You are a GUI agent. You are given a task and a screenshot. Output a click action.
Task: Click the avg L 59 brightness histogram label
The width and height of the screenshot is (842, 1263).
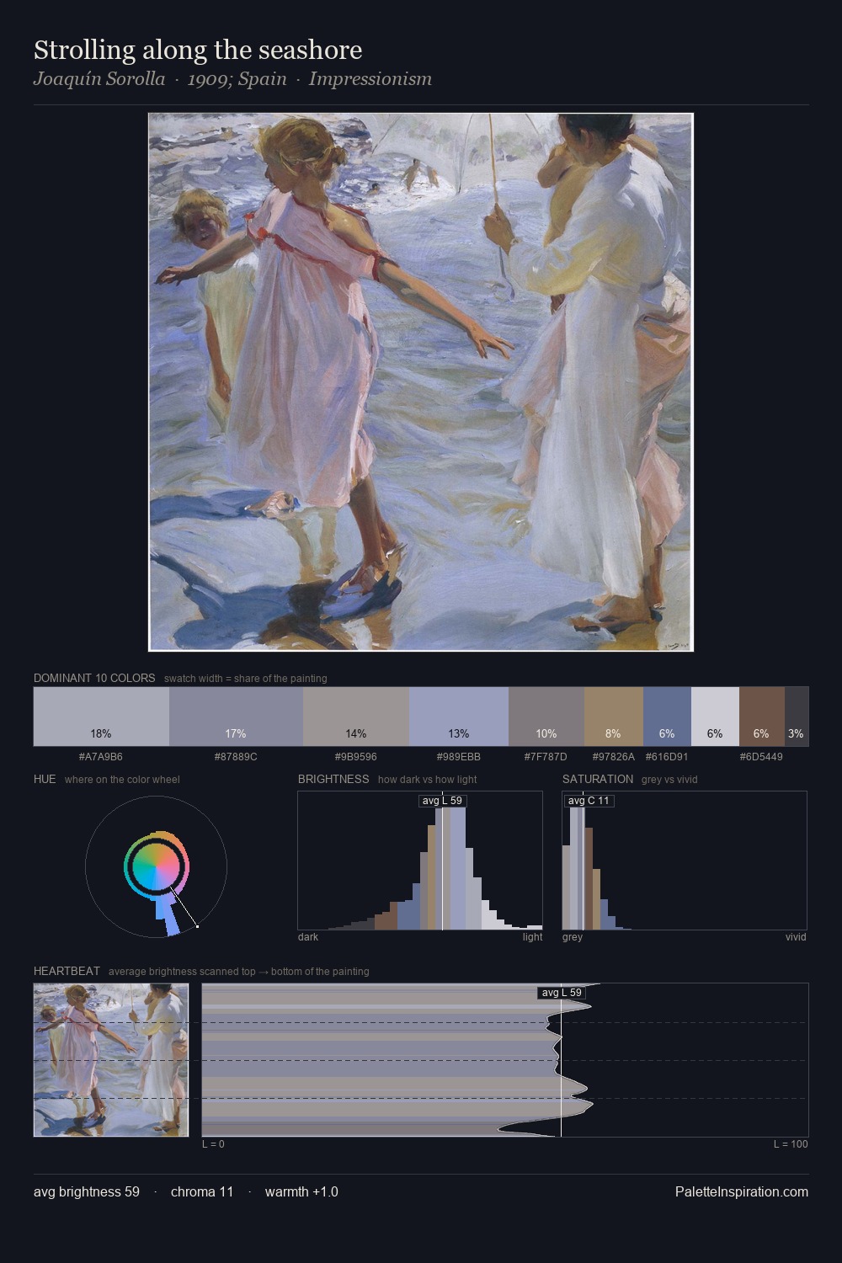pyautogui.click(x=442, y=800)
